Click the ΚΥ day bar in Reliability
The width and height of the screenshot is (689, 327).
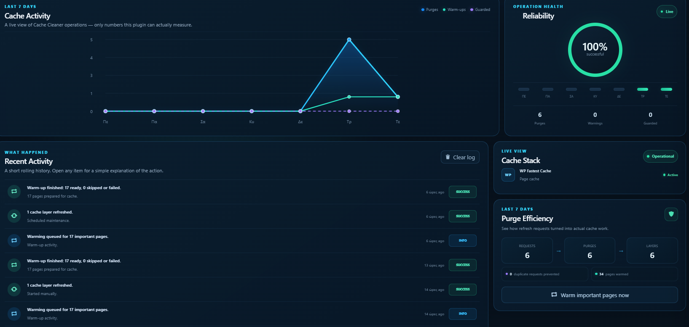point(595,89)
